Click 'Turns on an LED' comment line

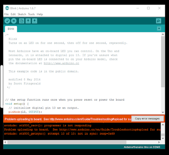coord(68,43)
